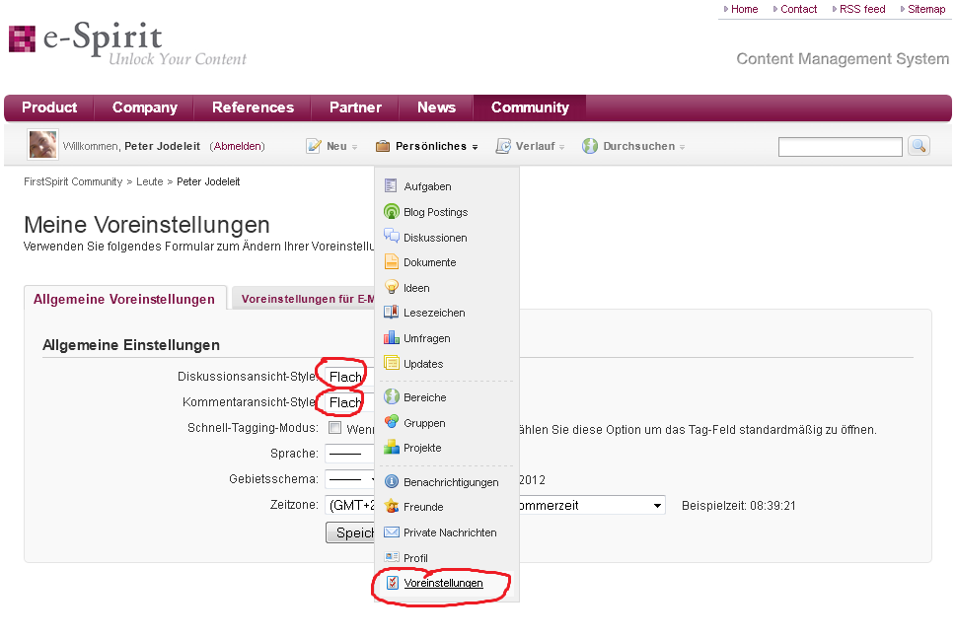Click the Meine Voreinstellungen page heading
This screenshot has height=638, width=956.
(147, 225)
